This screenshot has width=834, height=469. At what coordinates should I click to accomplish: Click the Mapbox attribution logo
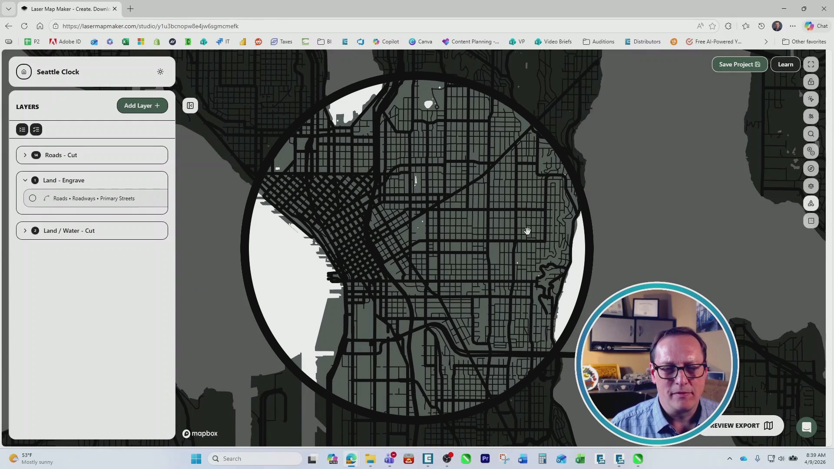point(199,433)
